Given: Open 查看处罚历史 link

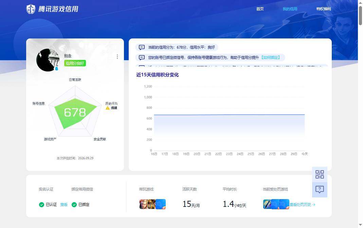Looking at the screenshot, I should click(x=302, y=205).
